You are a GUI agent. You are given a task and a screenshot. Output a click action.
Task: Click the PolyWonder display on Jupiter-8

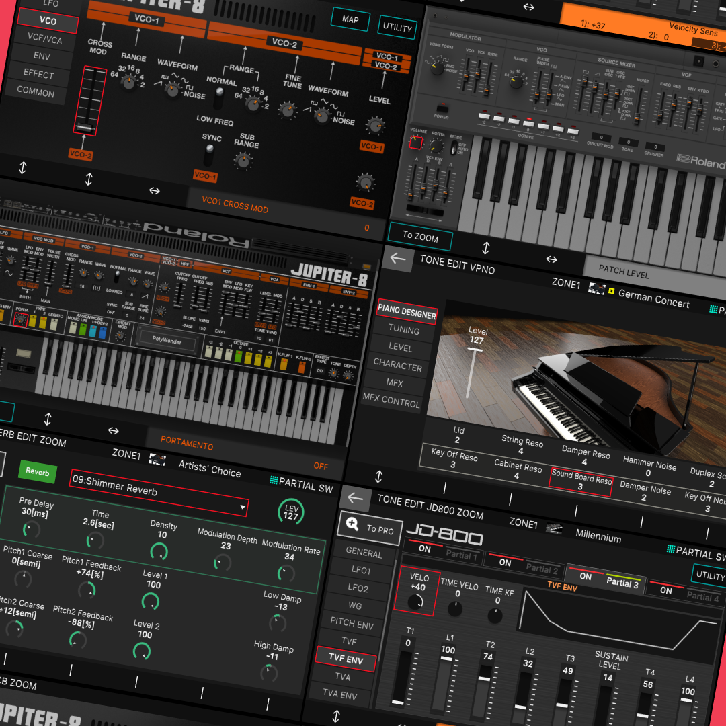click(167, 341)
